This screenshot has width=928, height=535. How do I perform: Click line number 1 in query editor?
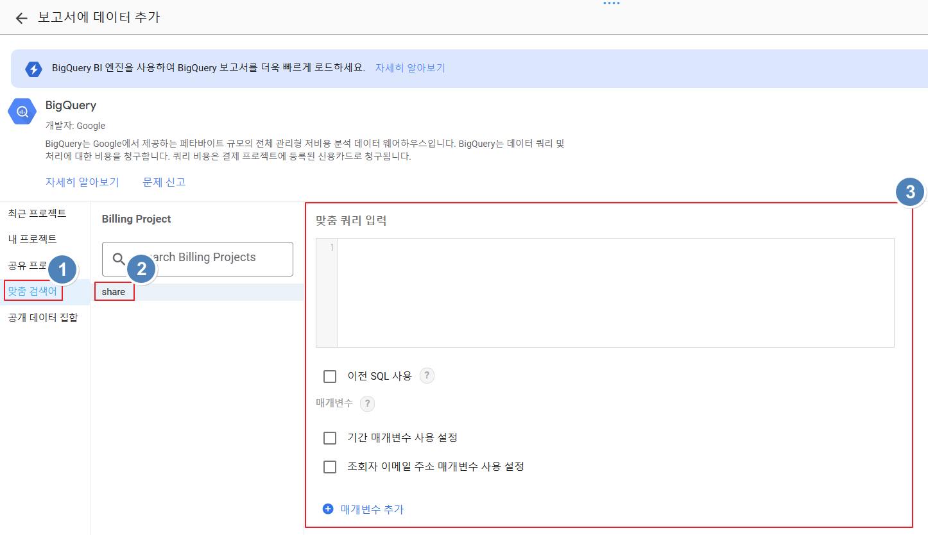click(x=332, y=248)
